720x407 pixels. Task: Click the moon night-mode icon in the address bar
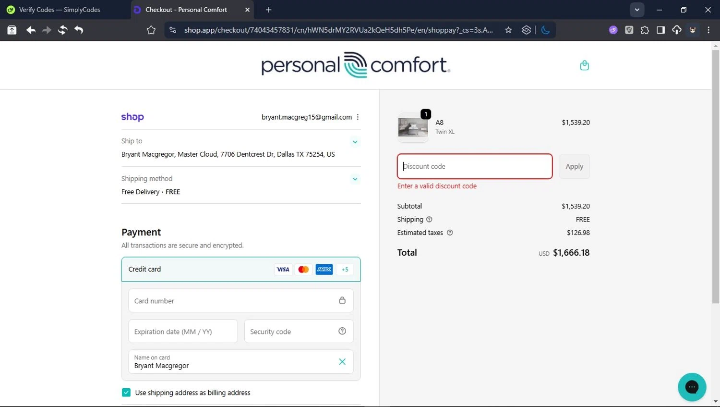(545, 30)
